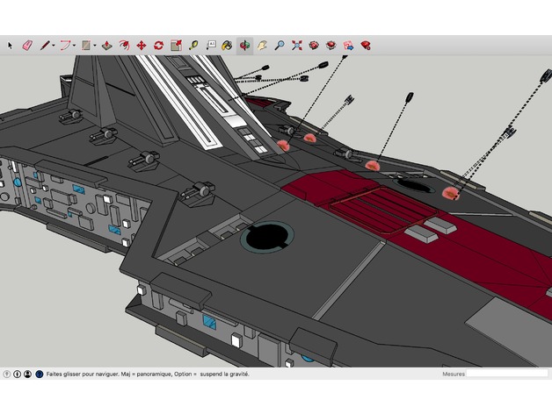Choose the Rotate tool

158,45
